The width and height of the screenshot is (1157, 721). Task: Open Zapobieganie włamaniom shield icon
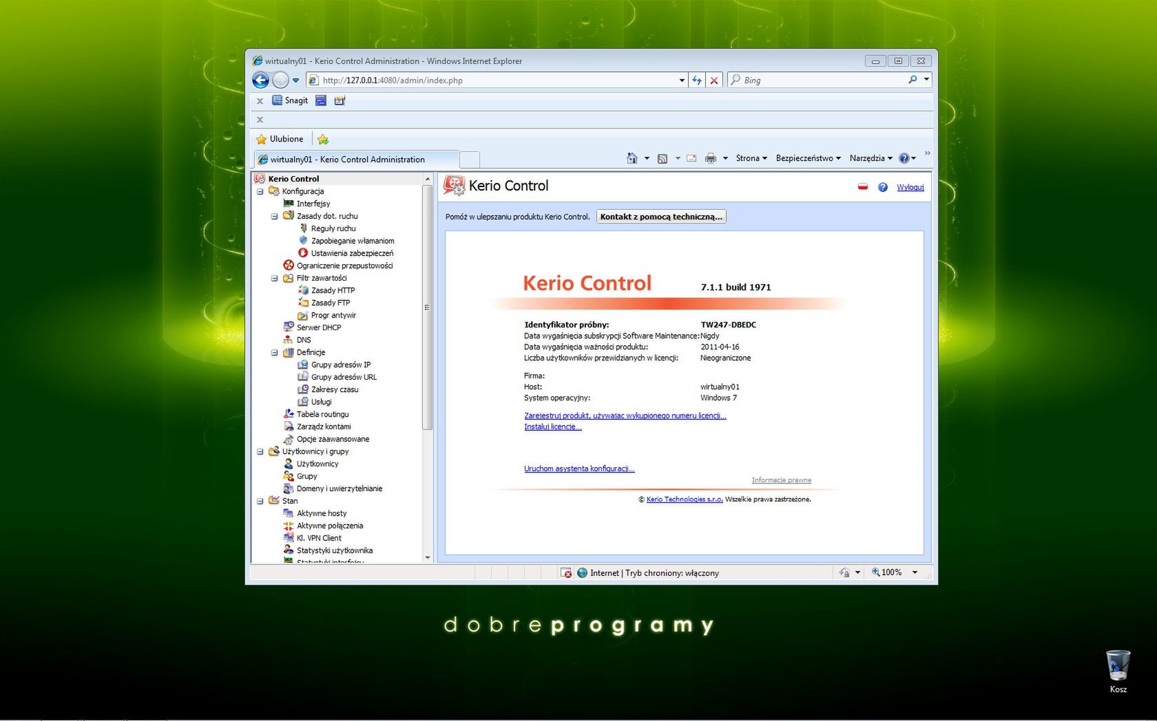point(303,241)
